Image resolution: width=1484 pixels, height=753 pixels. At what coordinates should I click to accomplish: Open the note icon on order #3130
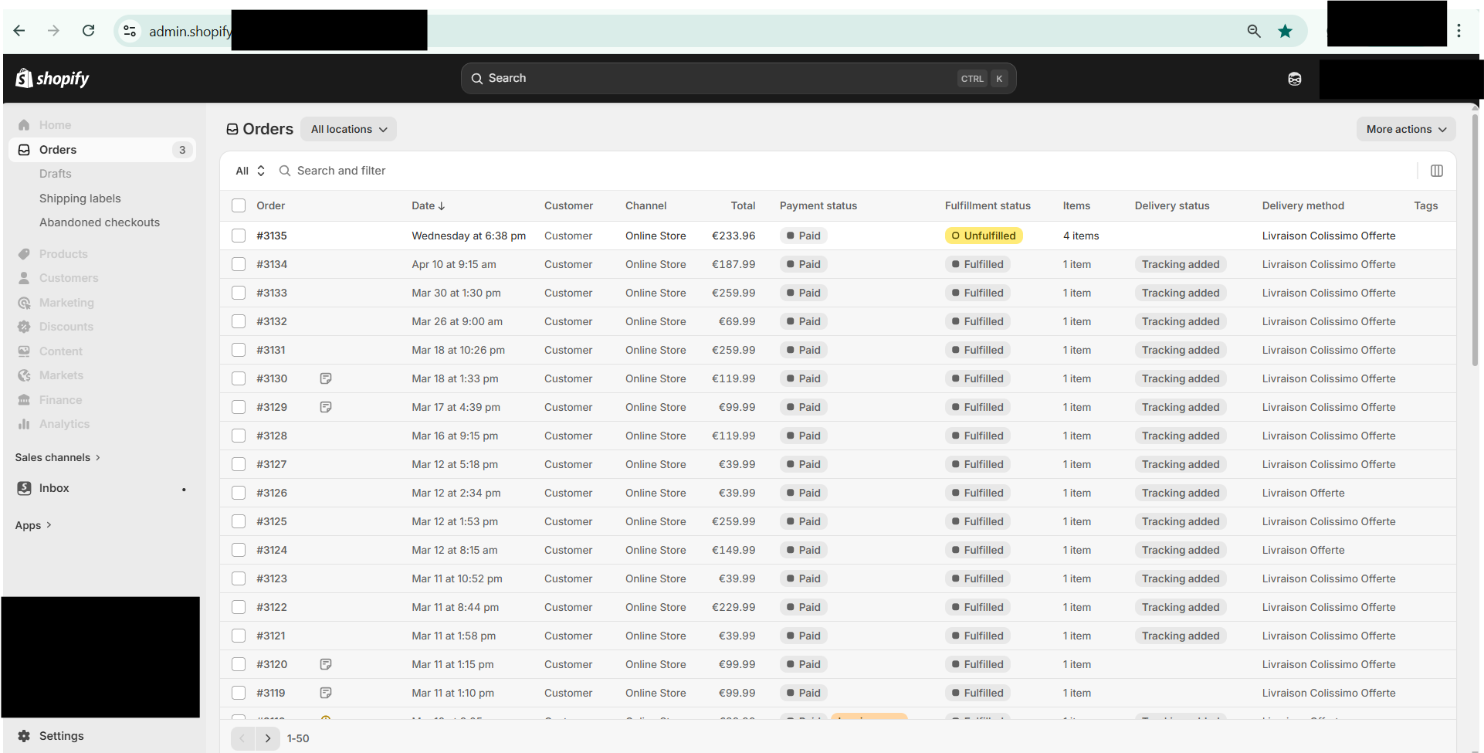click(x=326, y=378)
